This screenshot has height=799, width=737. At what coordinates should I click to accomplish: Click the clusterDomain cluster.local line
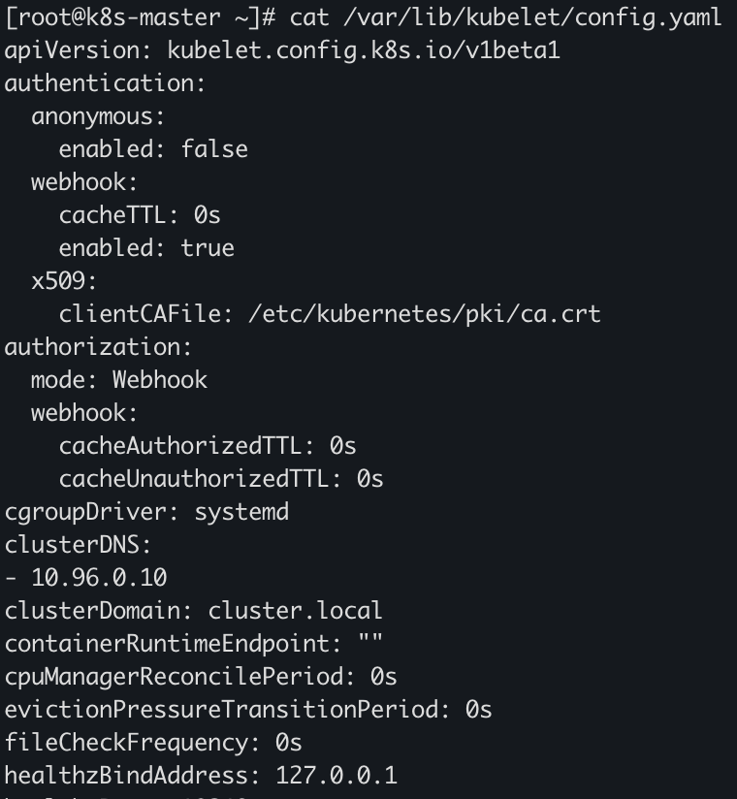tap(194, 611)
